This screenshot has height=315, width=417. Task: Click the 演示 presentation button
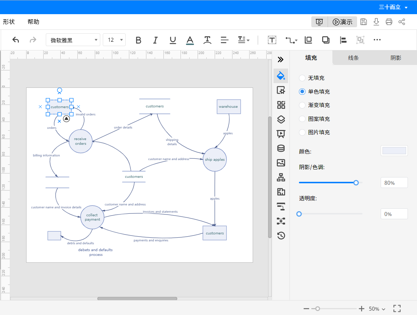tap(342, 22)
